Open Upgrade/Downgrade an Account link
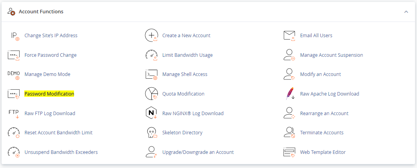This screenshot has height=168, width=417. [198, 152]
